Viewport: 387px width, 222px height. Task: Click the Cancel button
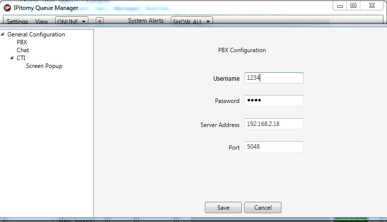(263, 208)
